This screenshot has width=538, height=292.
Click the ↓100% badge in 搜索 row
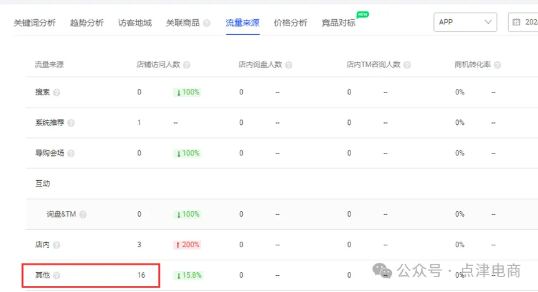[187, 92]
